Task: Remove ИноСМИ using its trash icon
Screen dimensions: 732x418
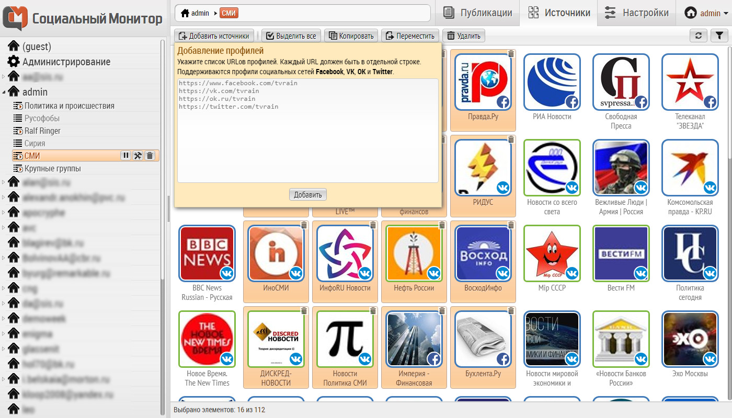Action: (x=304, y=225)
